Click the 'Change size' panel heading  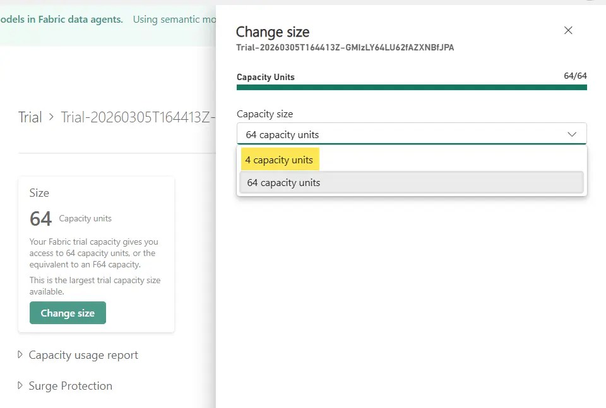click(273, 32)
